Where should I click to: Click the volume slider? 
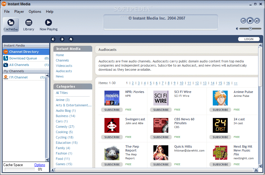pyautogui.click(x=250, y=29)
